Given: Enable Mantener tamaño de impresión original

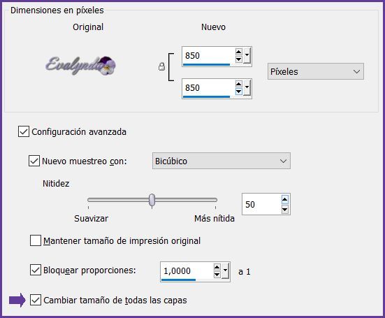Looking at the screenshot, I should pyautogui.click(x=36, y=240).
